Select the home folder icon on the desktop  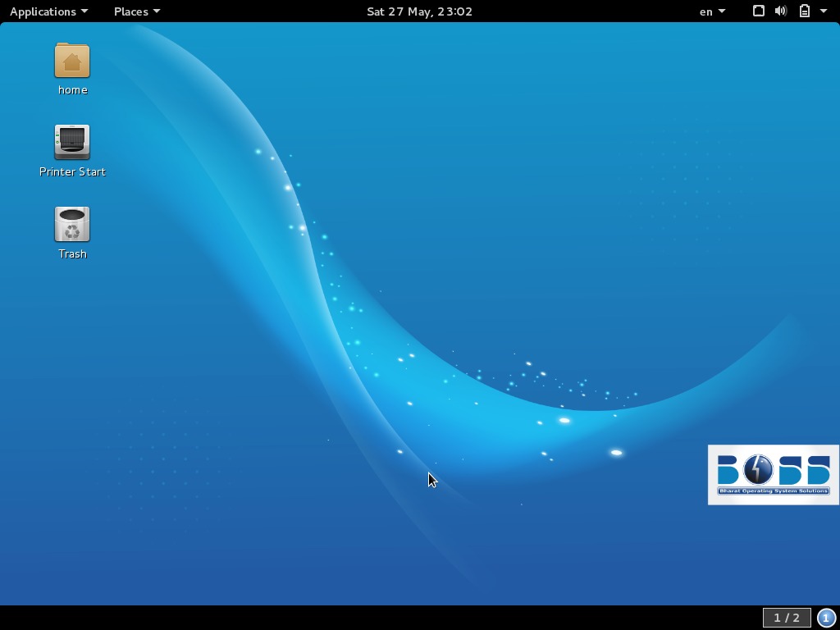[72, 60]
